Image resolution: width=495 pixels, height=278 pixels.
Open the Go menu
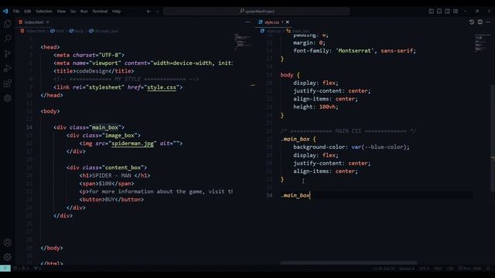[x=73, y=12]
